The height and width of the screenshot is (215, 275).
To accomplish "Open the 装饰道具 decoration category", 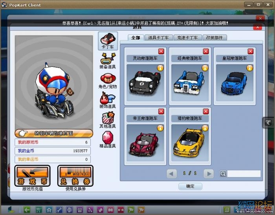I will click(108, 100).
